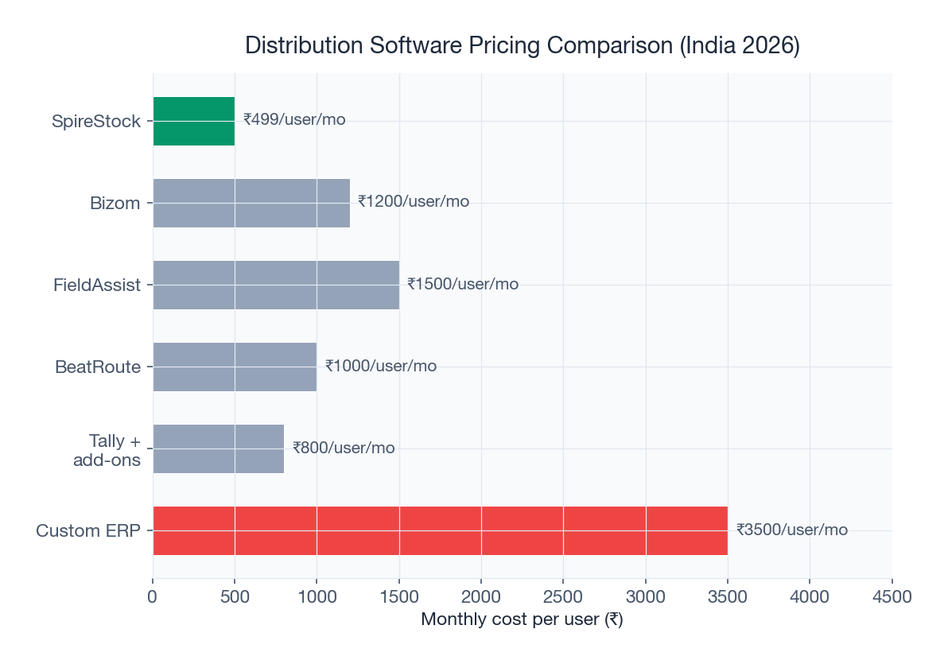948x664 pixels.
Task: Click the Tally + add-ons bar
Action: click(x=219, y=448)
